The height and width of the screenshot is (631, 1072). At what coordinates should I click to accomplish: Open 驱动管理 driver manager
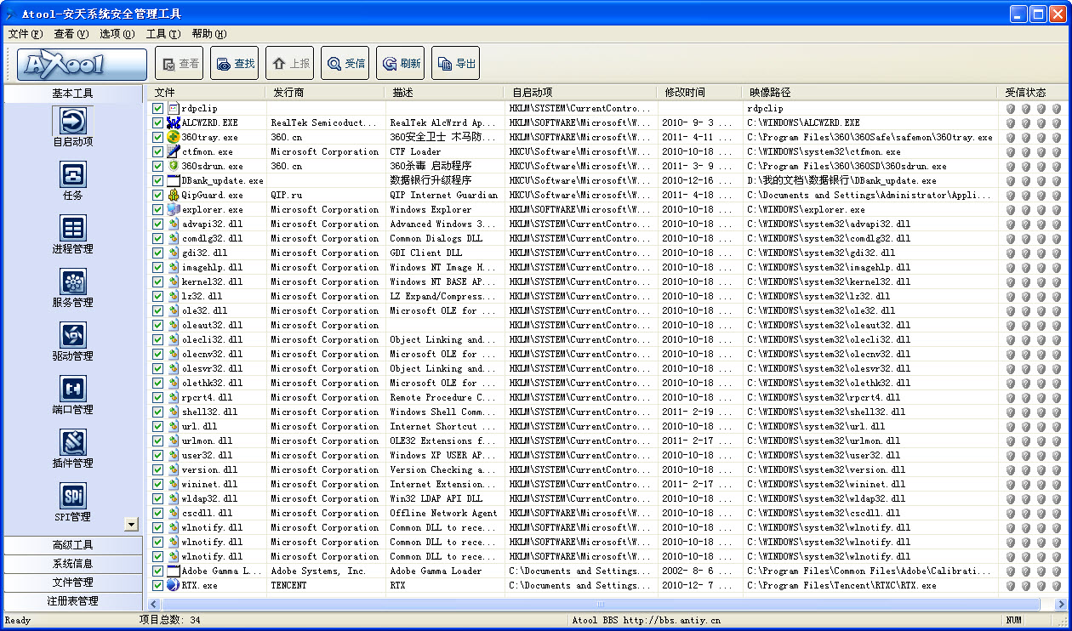[73, 335]
